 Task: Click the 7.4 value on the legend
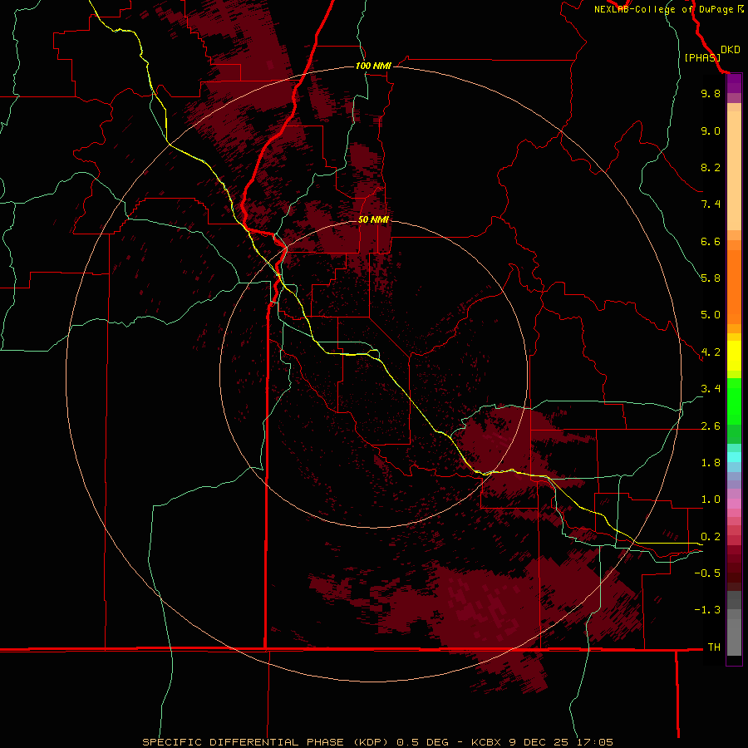711,204
